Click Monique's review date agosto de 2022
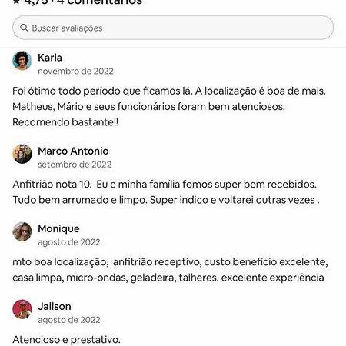Image resolution: width=346 pixels, height=346 pixels. click(x=69, y=242)
